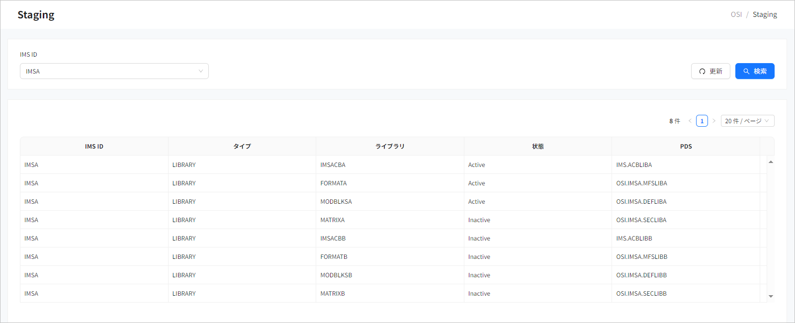Select the MATRIXB library row
Viewport: 795px width, 323px height.
pyautogui.click(x=333, y=293)
